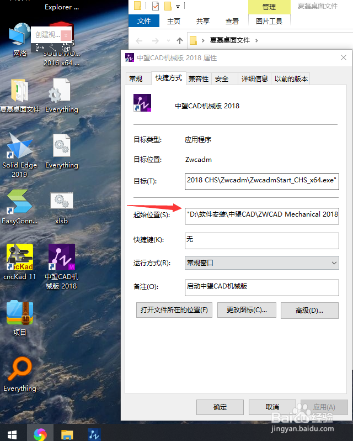Select the 快捷方式 properties tab

tap(169, 78)
